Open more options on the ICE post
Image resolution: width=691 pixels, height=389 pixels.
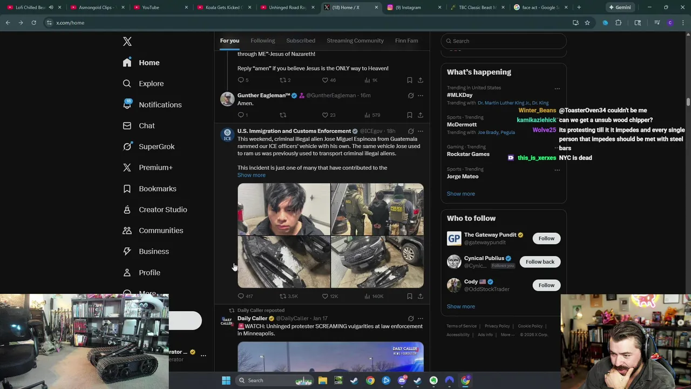pyautogui.click(x=421, y=131)
